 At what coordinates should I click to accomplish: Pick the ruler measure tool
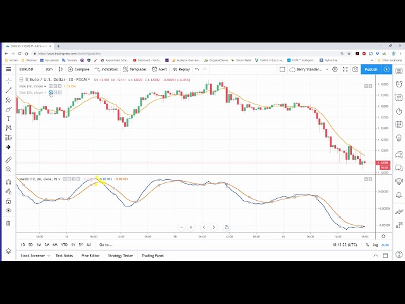(x=9, y=160)
